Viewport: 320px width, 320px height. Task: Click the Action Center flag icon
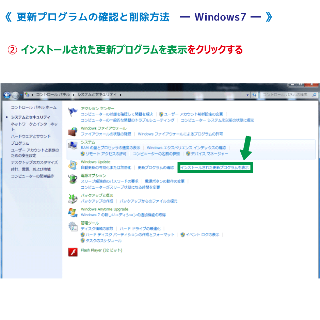73,112
